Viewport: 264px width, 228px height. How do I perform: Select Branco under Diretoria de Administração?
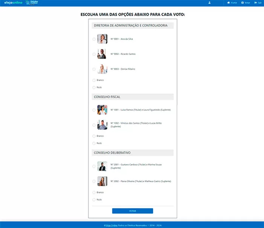tap(94, 80)
